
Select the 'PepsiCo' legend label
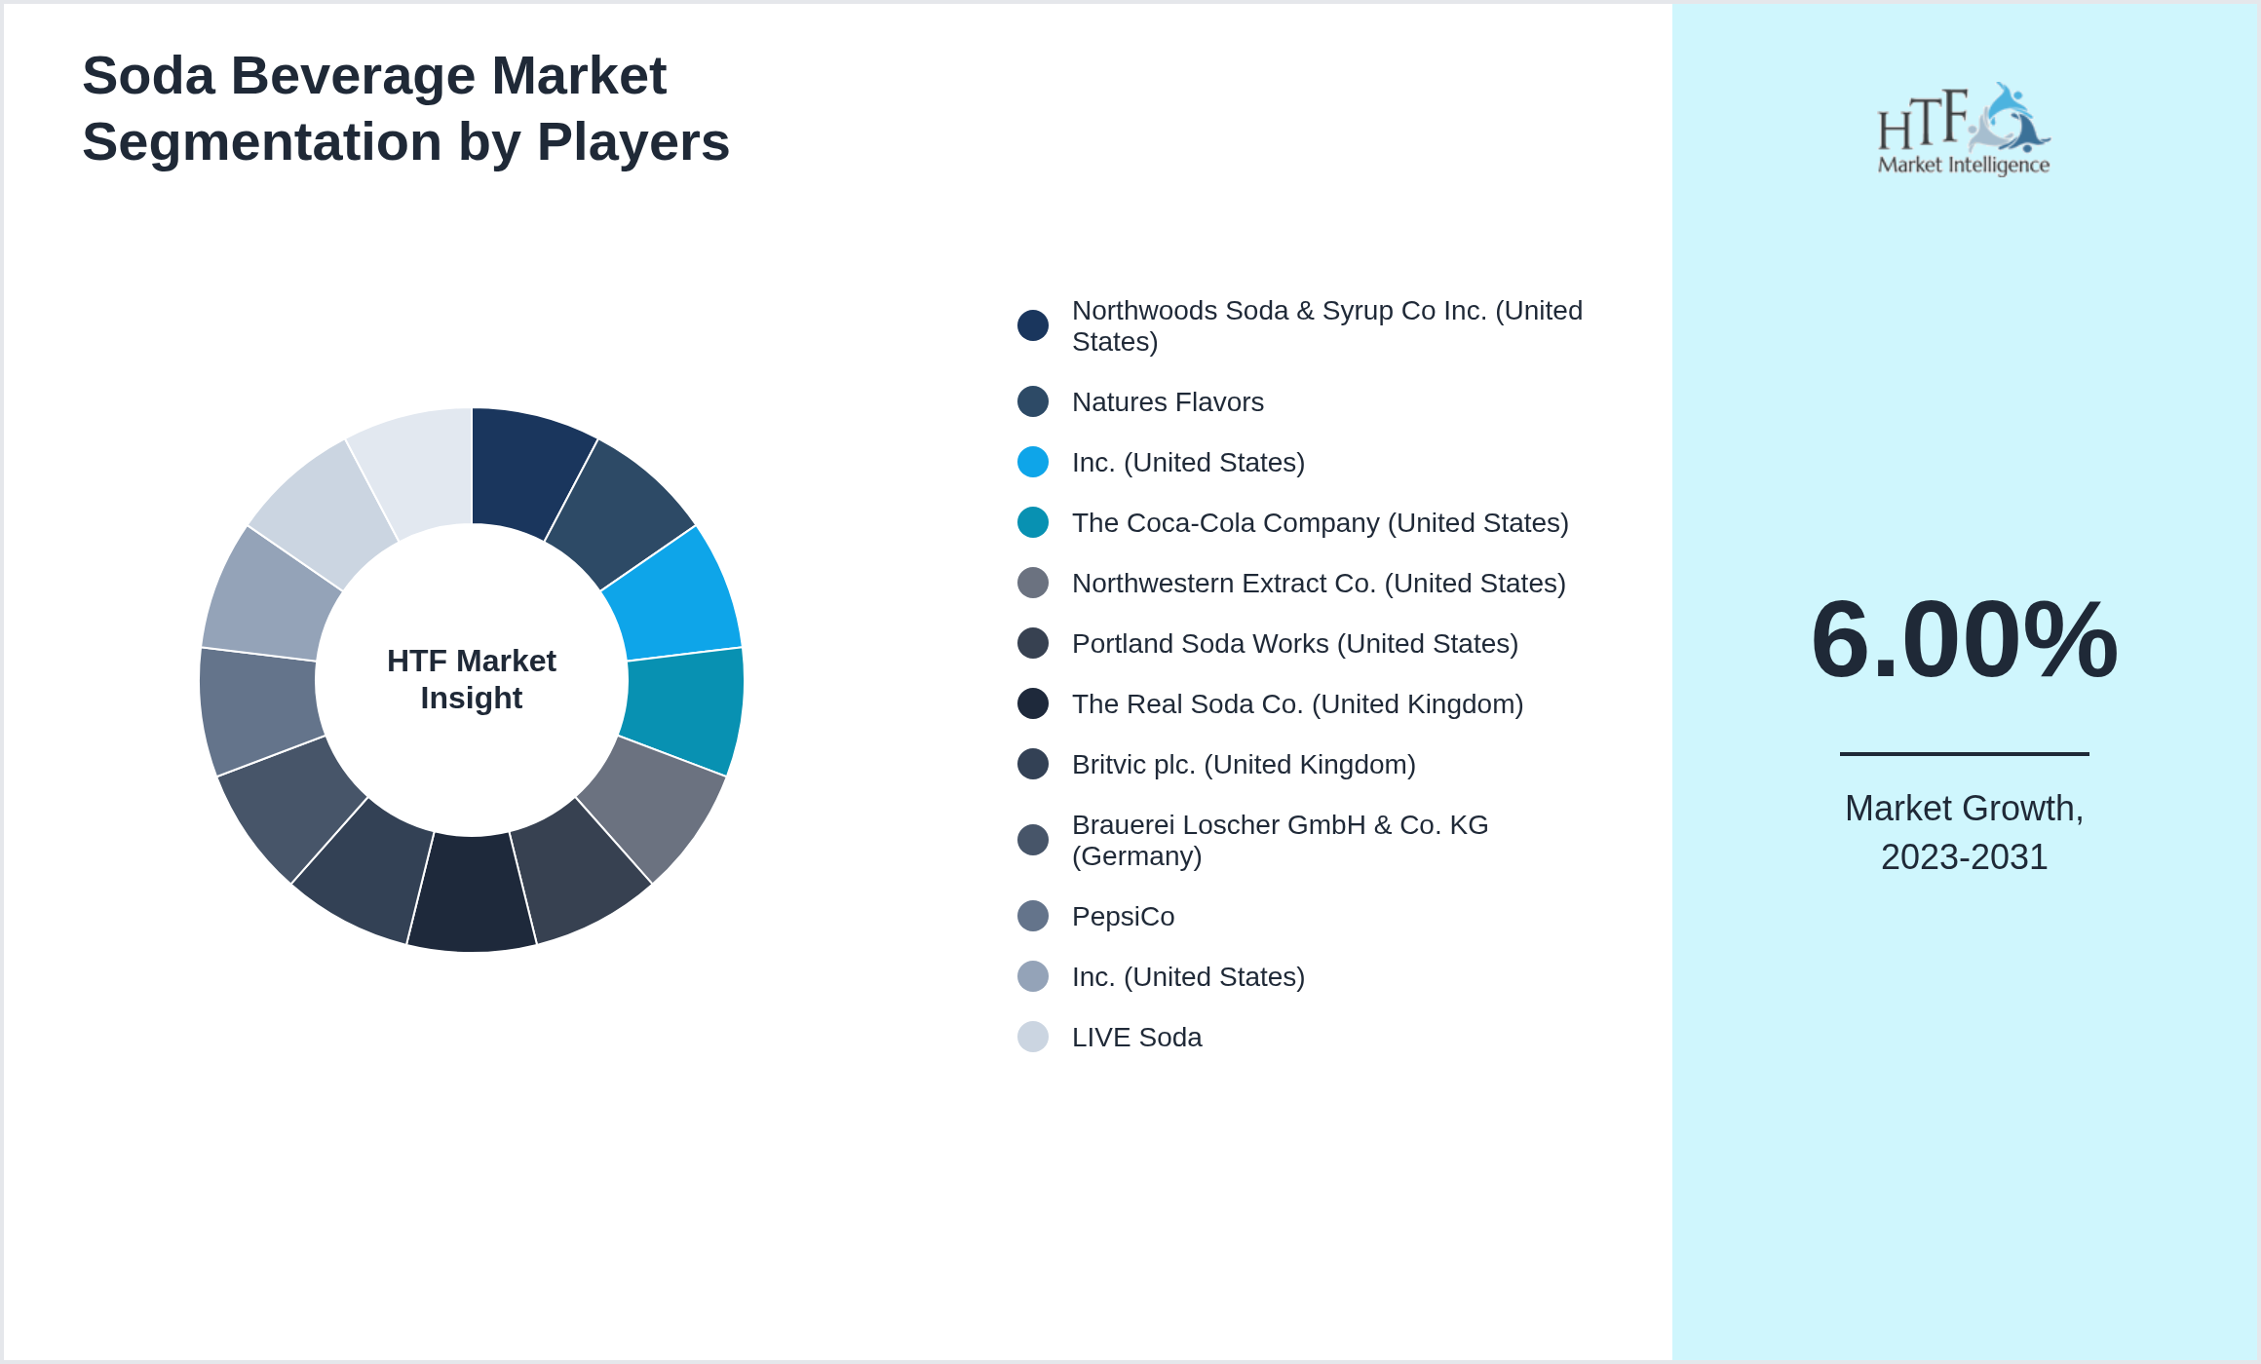click(x=1123, y=916)
